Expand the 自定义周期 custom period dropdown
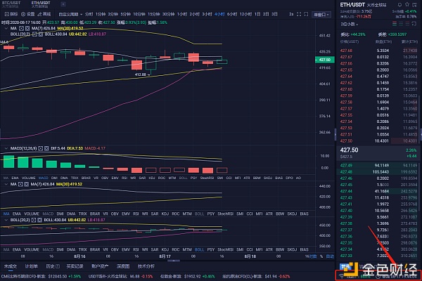Viewport: 422px width, 281px height. click(x=70, y=13)
